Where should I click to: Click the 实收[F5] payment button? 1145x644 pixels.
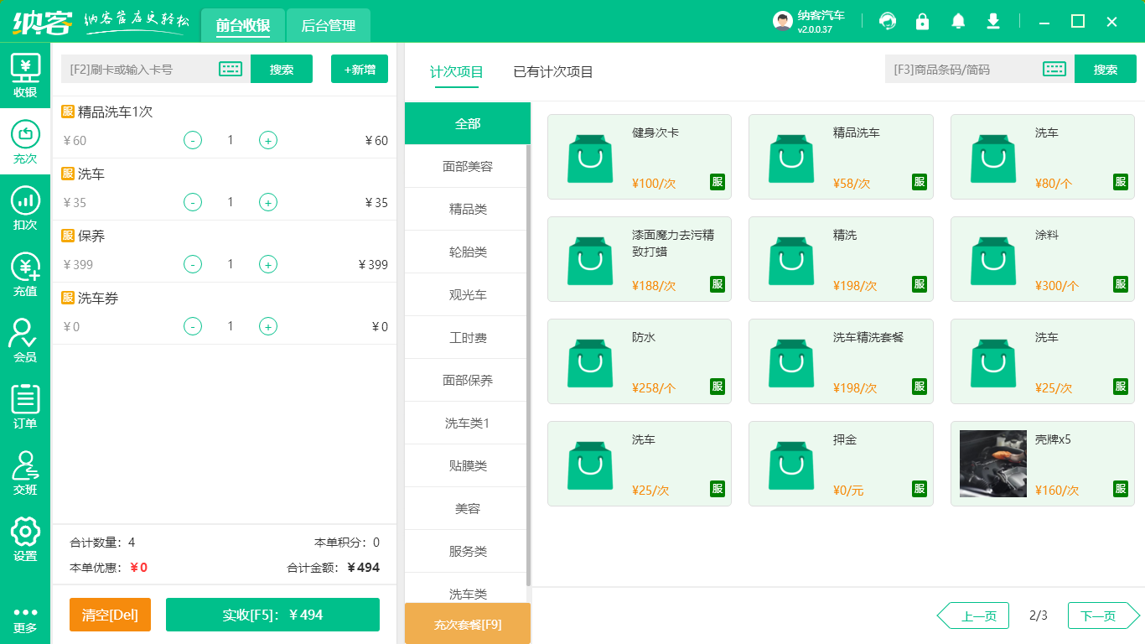pyautogui.click(x=272, y=615)
